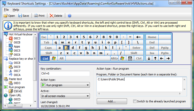Open a shortcuts file with Open button
Screen dimensions: 194x111
(9, 16)
